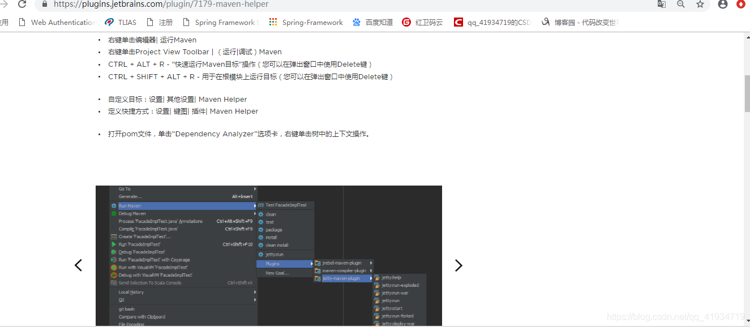
Task: Select the line starting "CTRL + SHIFT + ALT + R"
Action: pyautogui.click(x=251, y=76)
